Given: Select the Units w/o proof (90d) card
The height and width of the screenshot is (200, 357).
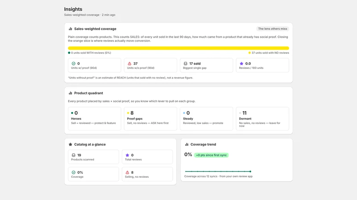Looking at the screenshot, I should click(x=150, y=65).
